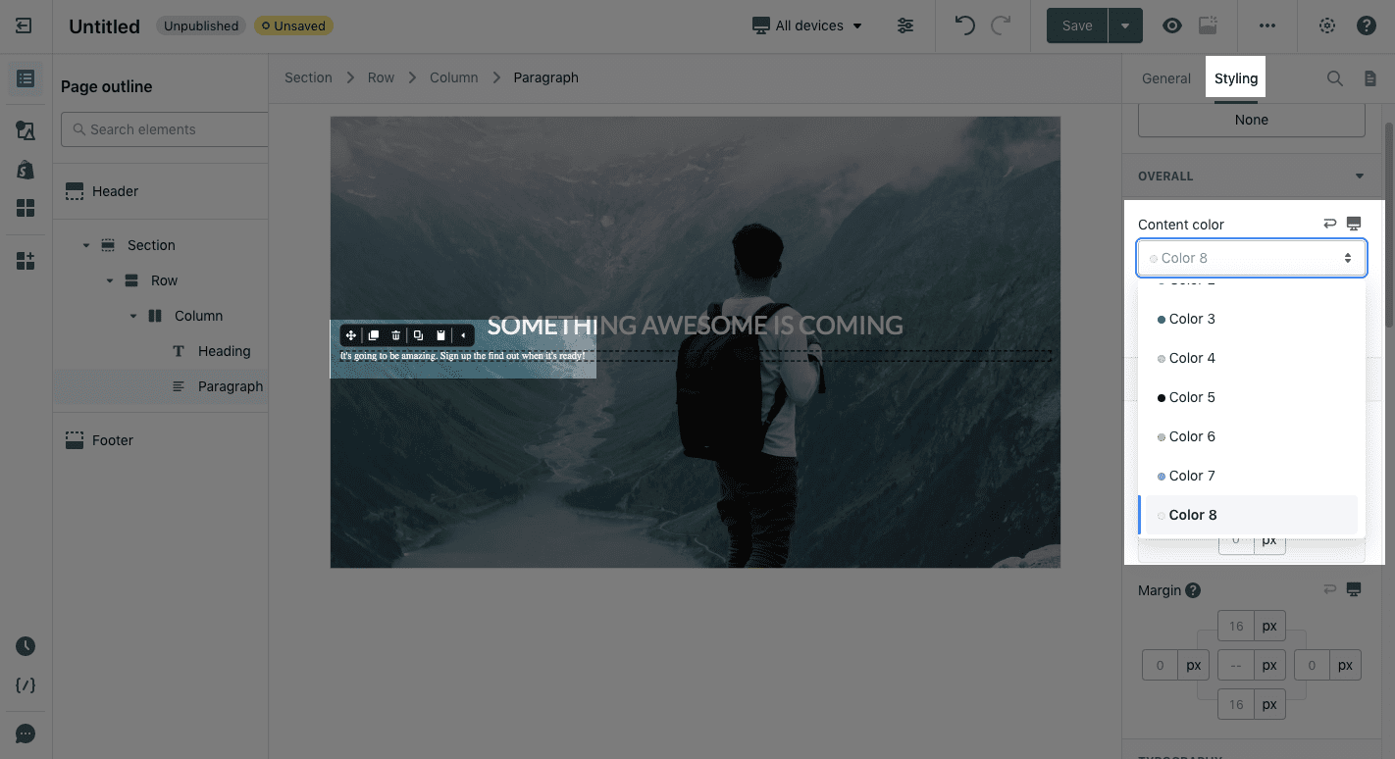
Task: Paste using the clipboard icon on the element toolbar
Action: click(441, 335)
